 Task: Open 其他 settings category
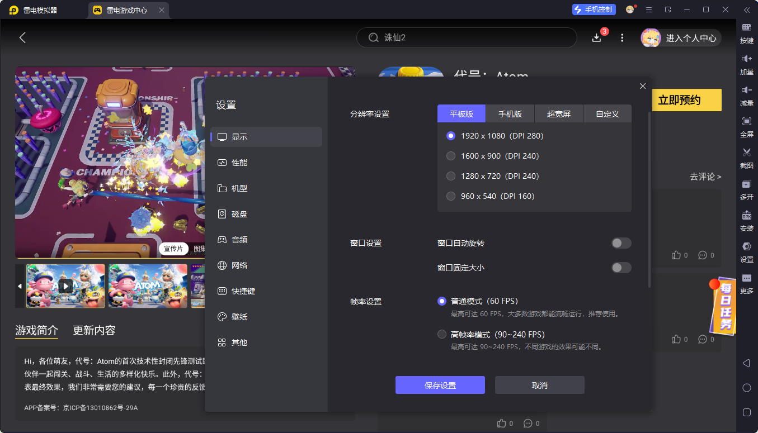[266, 342]
